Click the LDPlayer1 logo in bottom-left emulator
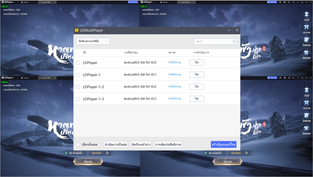This screenshot has width=313, height=177. click(x=7, y=78)
